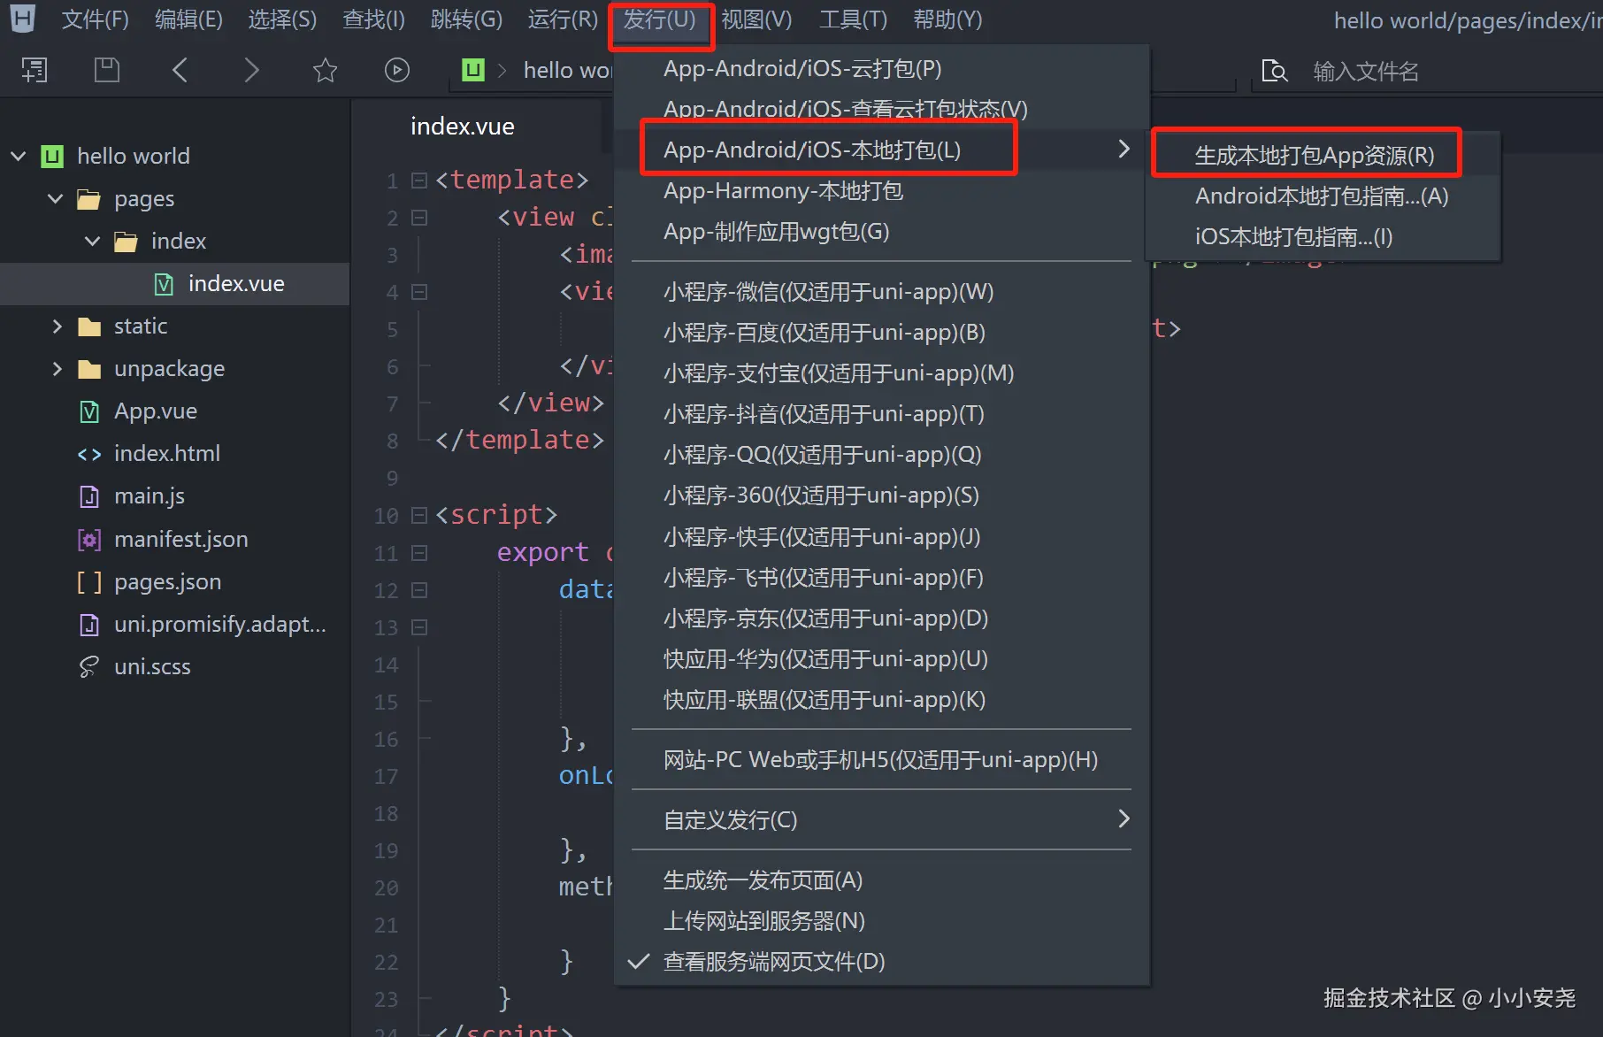Click the static folder icon

point(88,326)
